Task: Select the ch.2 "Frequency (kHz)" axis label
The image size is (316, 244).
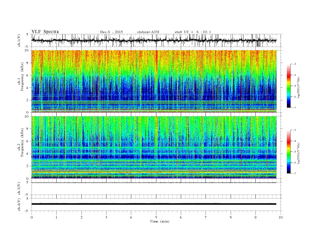Action: click(22, 142)
